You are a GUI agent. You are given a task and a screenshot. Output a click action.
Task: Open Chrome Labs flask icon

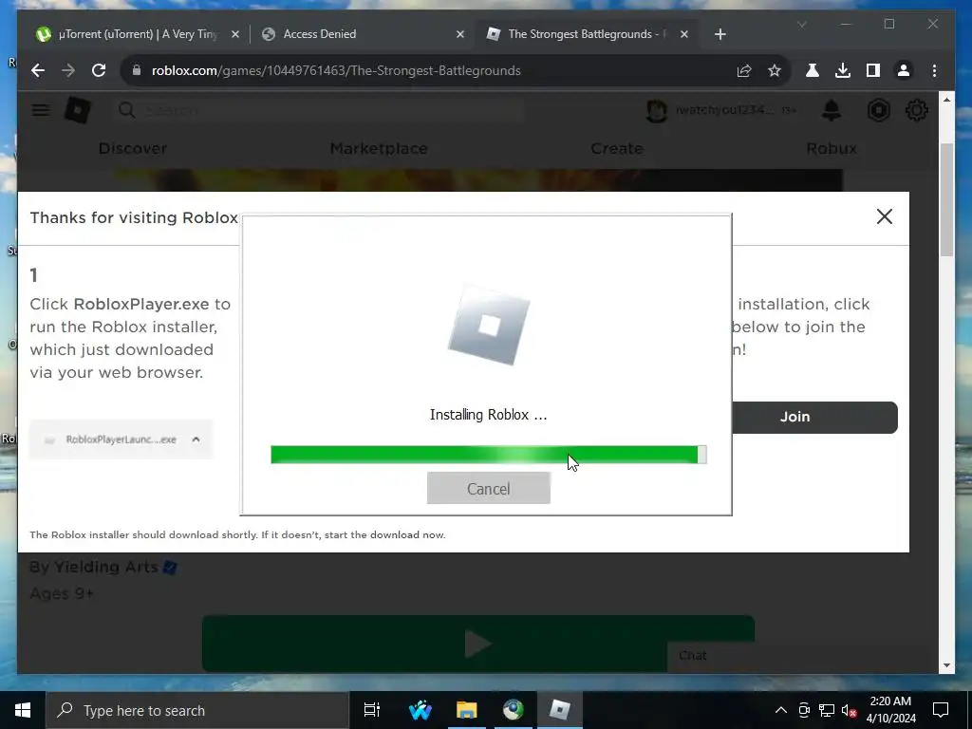tap(813, 70)
